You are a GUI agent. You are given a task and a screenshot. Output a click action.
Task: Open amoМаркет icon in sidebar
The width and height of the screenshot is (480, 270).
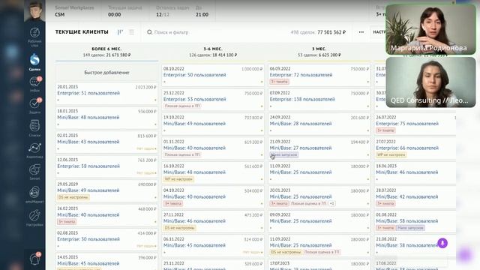pos(34,194)
